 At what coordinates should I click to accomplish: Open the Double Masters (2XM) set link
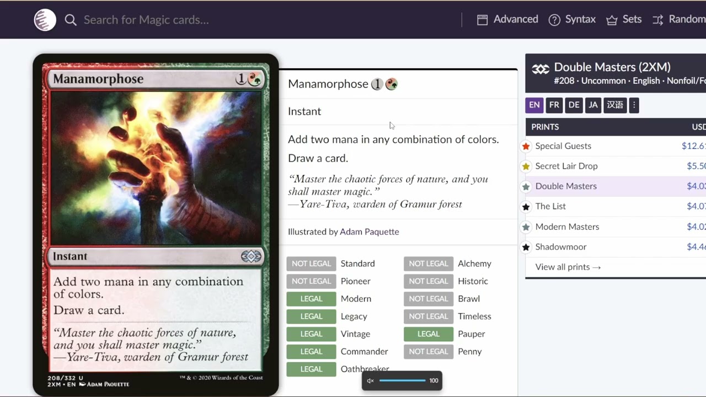point(612,67)
